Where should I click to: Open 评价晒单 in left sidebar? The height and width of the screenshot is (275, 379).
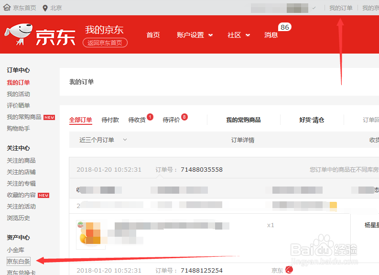[x=18, y=105]
